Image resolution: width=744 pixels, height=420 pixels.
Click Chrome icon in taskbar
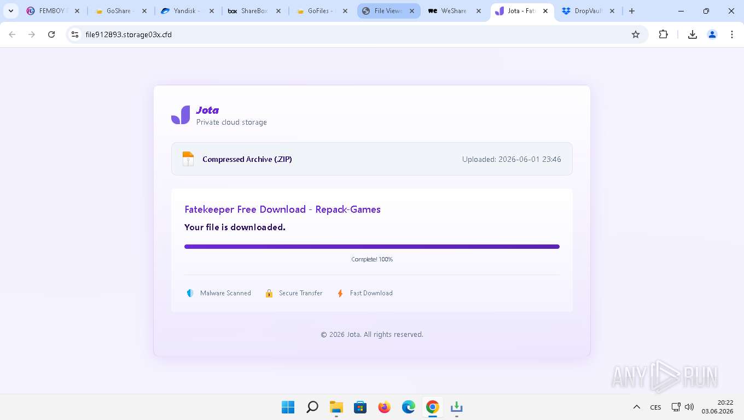(432, 407)
